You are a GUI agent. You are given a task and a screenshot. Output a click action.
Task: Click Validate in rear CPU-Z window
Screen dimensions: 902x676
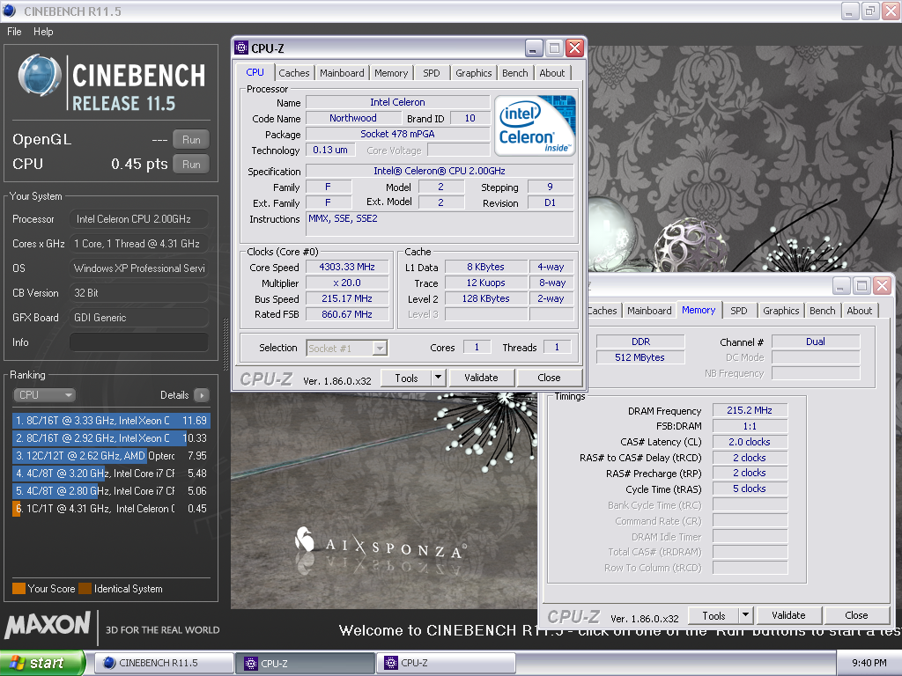788,616
